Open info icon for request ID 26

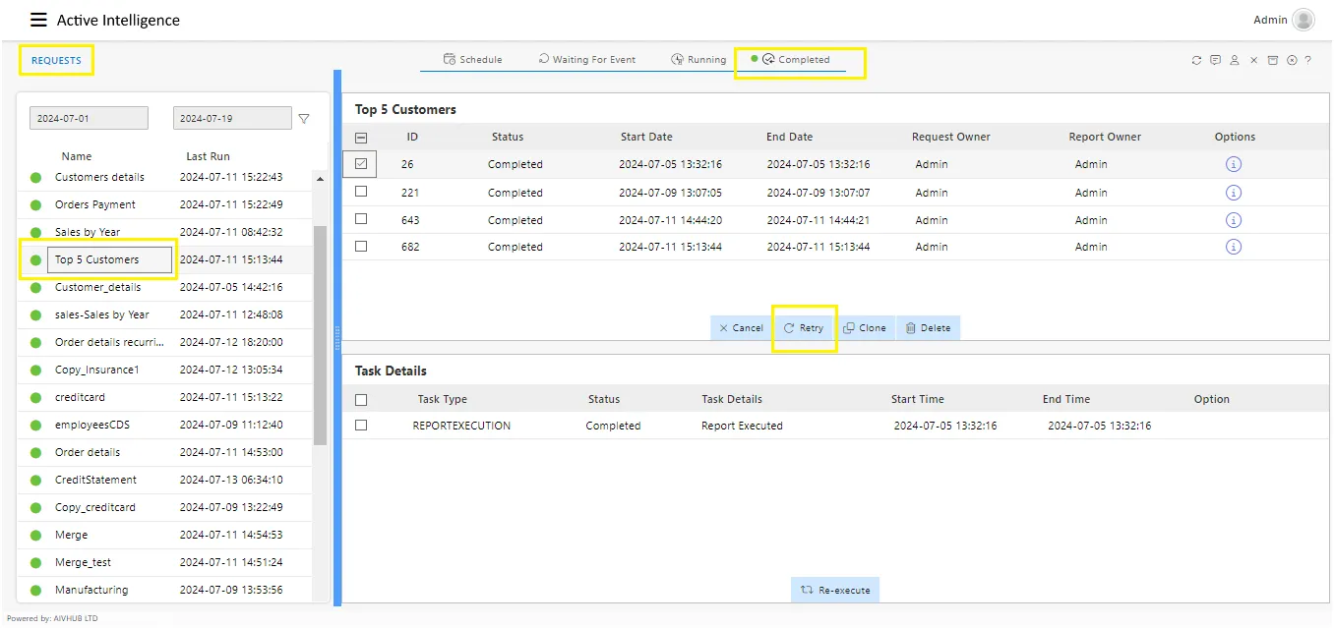click(1234, 164)
